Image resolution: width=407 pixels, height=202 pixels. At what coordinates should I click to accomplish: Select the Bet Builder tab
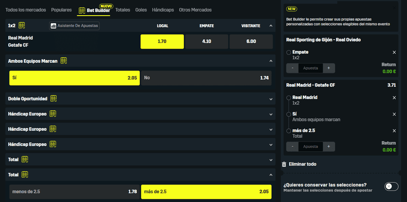[x=95, y=11]
